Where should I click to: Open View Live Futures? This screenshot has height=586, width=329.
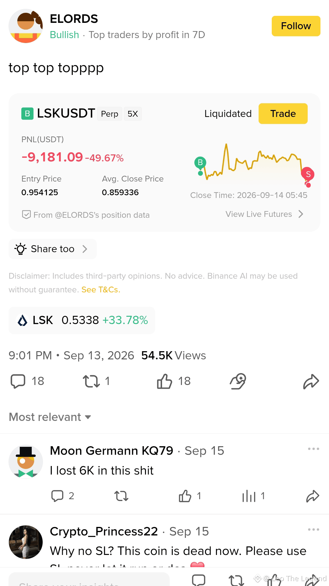click(x=264, y=214)
